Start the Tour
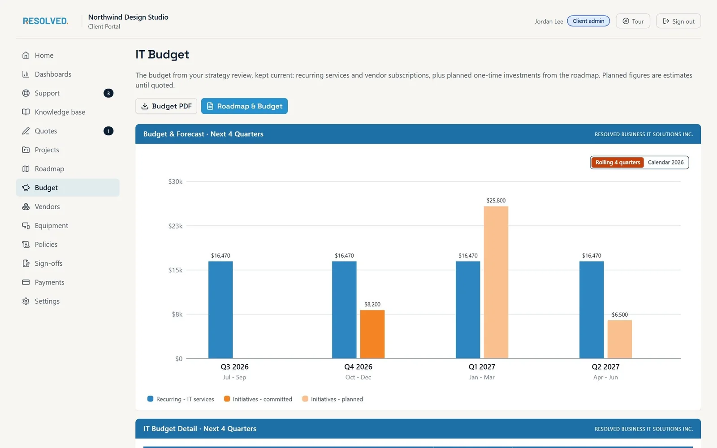717x448 pixels. 633,21
